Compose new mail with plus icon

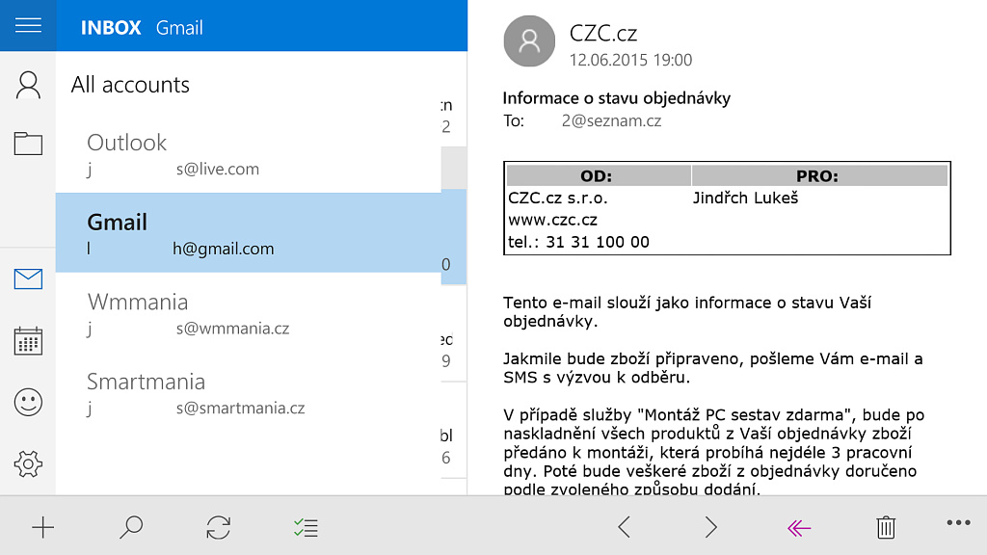(x=42, y=527)
